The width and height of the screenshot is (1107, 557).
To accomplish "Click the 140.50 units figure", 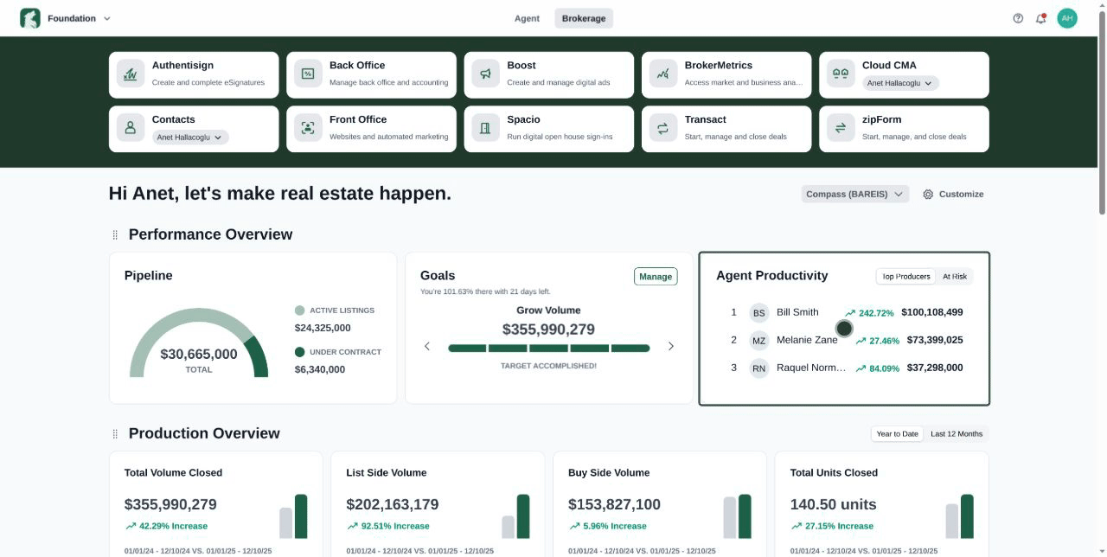I will (x=833, y=504).
